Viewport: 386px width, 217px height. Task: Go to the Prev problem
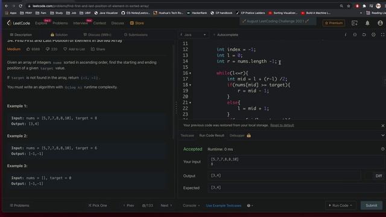point(128,206)
